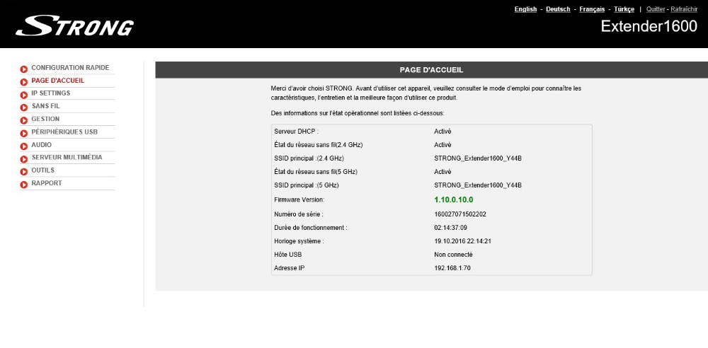Open the Outils menu item
The width and height of the screenshot is (708, 348).
(42, 170)
